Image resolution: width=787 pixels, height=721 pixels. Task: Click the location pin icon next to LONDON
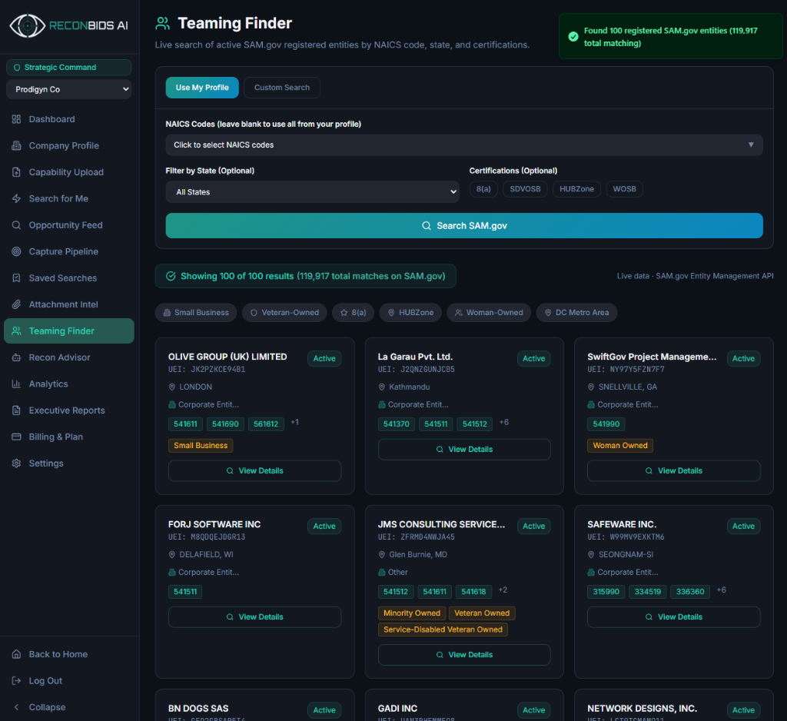[171, 387]
